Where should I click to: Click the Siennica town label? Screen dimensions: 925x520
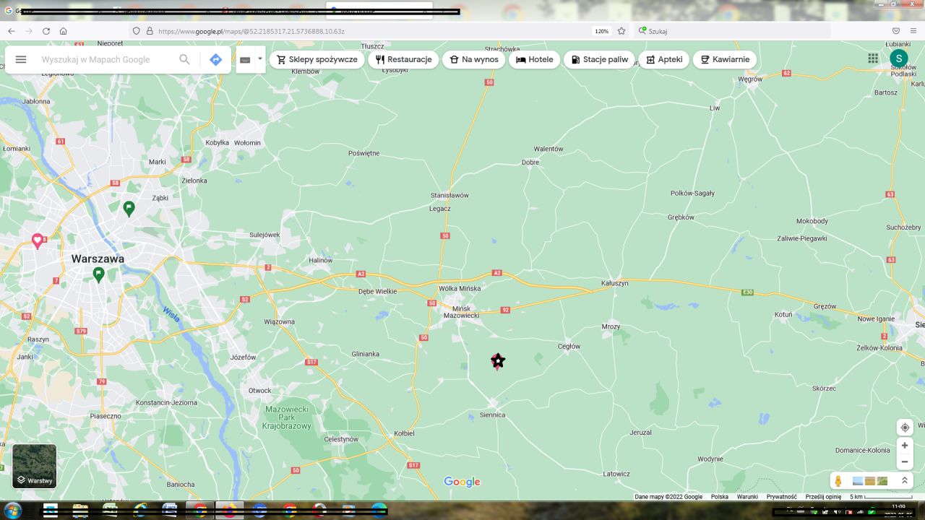tap(493, 415)
